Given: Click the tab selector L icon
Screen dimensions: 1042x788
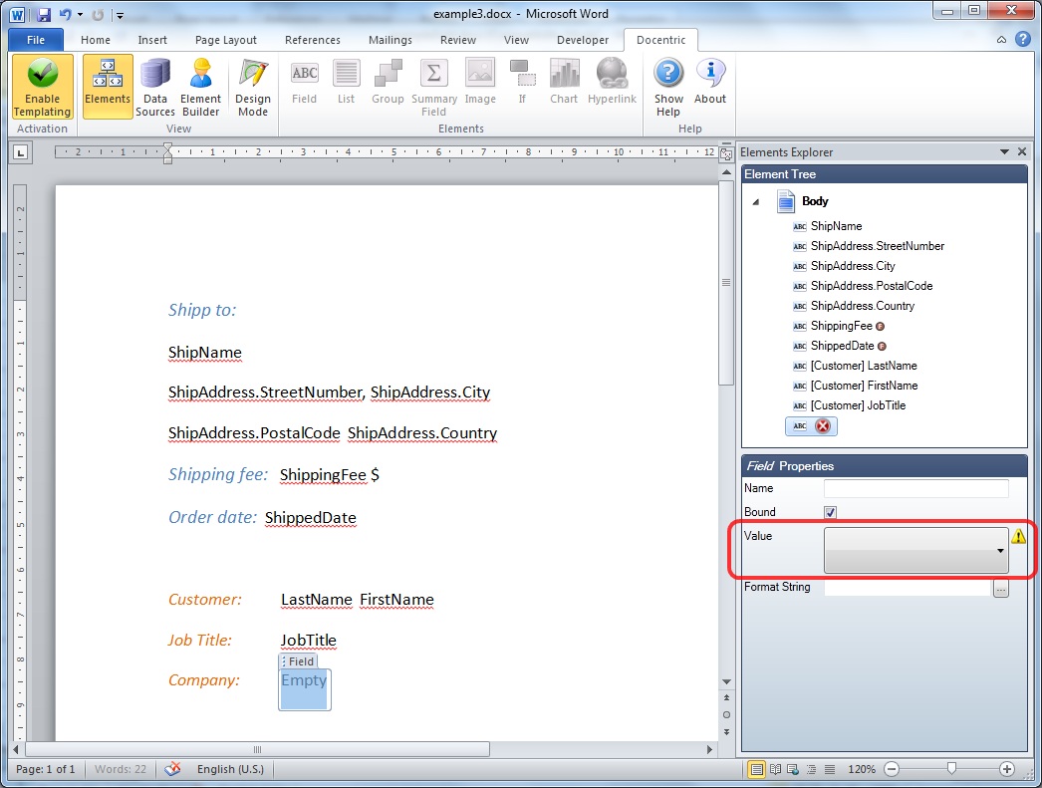Looking at the screenshot, I should pos(21,153).
